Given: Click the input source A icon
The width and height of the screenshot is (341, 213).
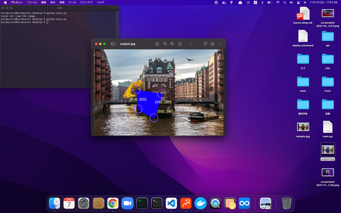Looking at the screenshot, I should coord(256,2).
